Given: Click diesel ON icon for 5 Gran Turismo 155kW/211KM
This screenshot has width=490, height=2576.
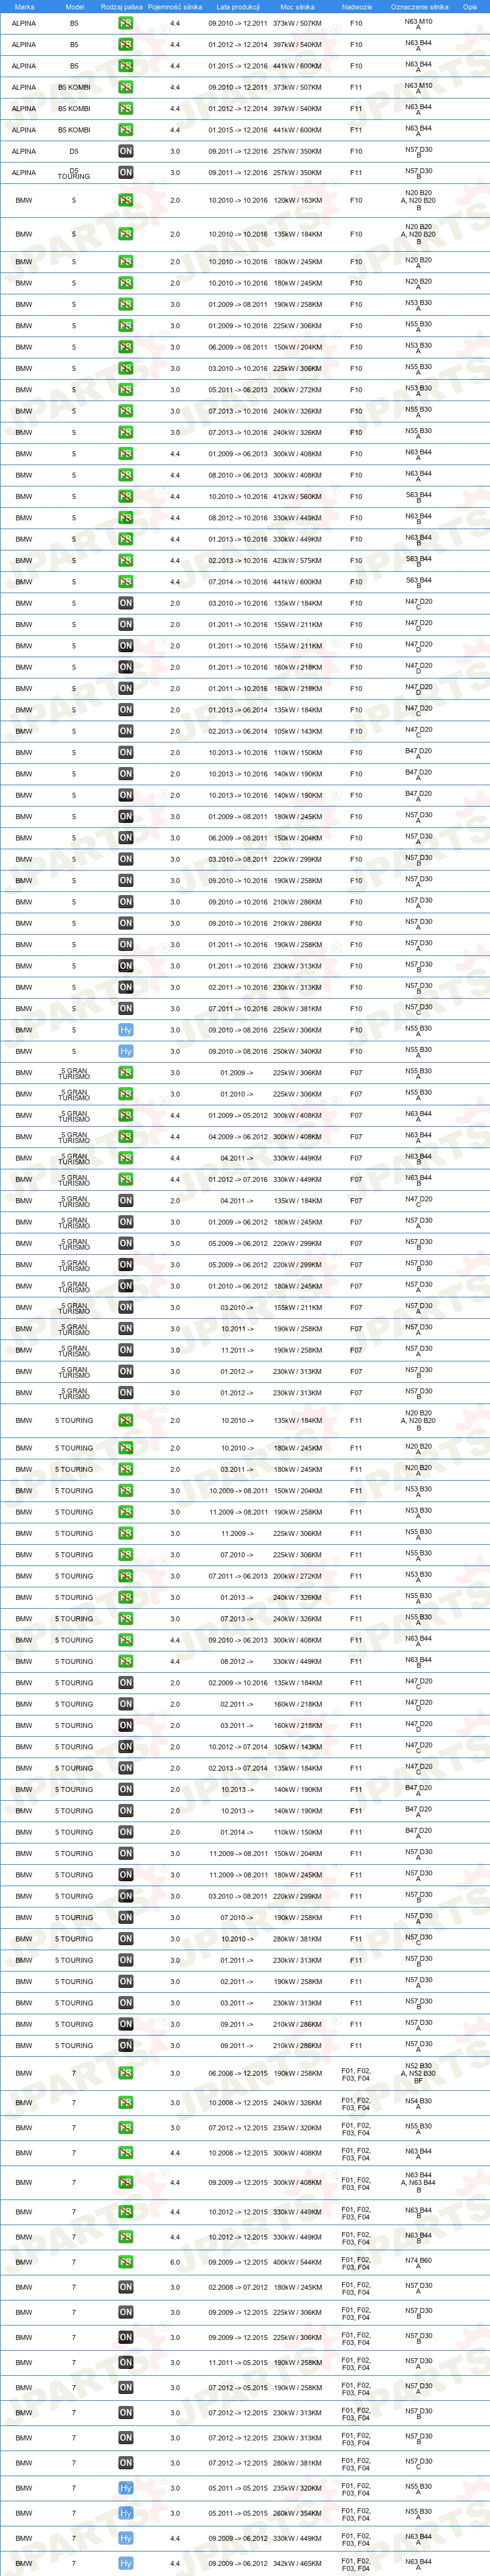Looking at the screenshot, I should coord(126,1308).
